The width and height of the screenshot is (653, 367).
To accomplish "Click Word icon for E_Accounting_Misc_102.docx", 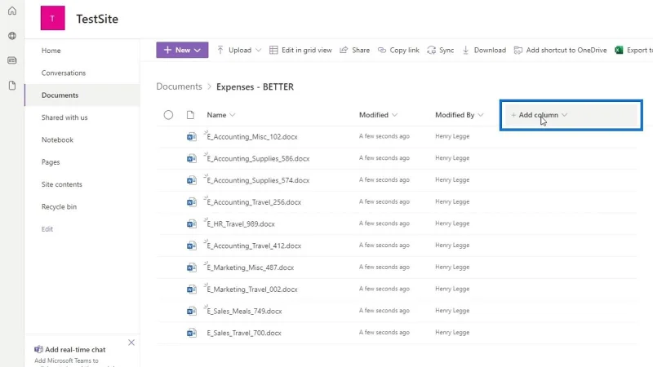I will click(191, 136).
